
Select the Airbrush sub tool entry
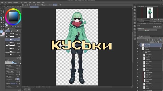pos(13,43)
